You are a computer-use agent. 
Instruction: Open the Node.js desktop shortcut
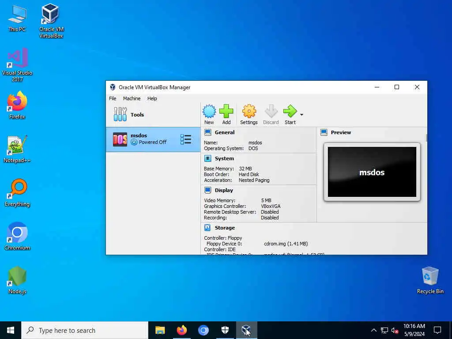click(17, 280)
